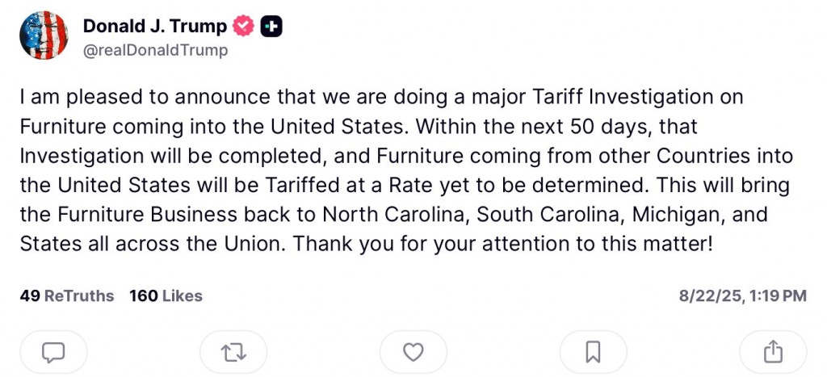Screen dimensions: 827x377
Task: Open the share options icon
Action: click(773, 352)
